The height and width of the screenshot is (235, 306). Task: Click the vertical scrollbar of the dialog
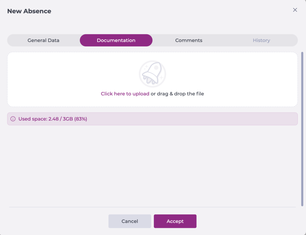[302, 129]
